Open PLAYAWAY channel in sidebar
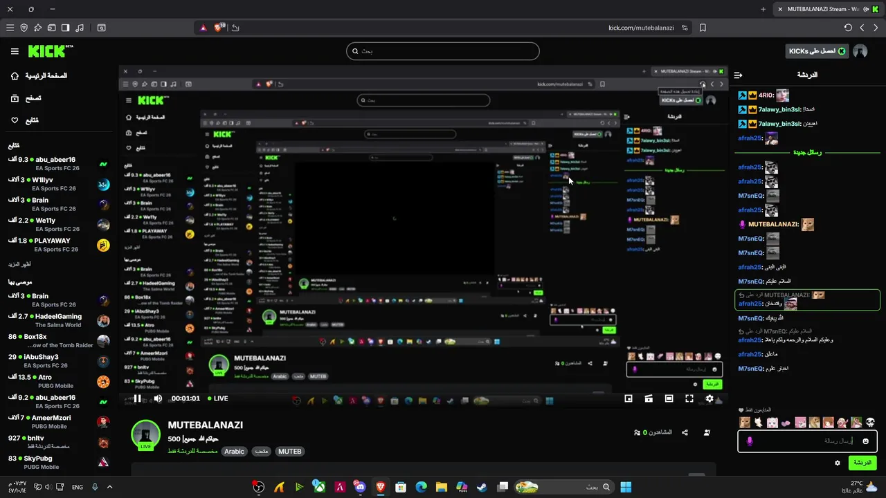886x498 pixels. [59, 245]
